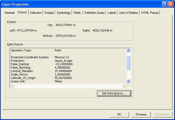Open the Joins & Relates tab
Image resolution: width=175 pixels, height=120 pixels.
point(129,13)
